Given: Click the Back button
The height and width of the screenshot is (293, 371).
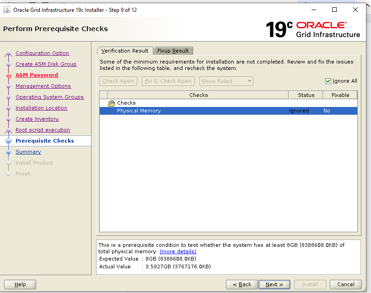Looking at the screenshot, I should click(242, 284).
